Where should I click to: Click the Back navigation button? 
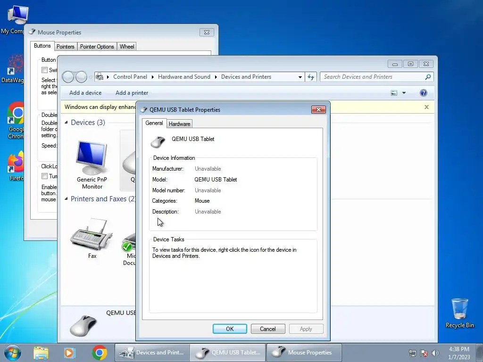click(68, 77)
